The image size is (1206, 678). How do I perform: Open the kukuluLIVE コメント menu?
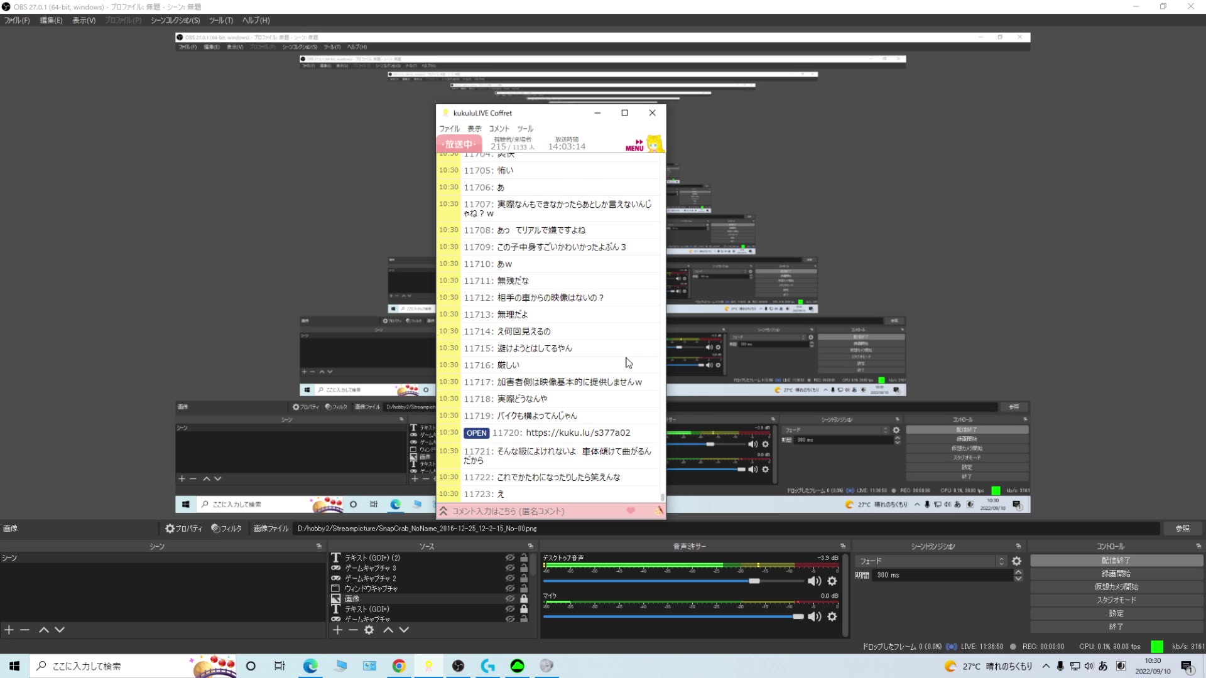[499, 129]
